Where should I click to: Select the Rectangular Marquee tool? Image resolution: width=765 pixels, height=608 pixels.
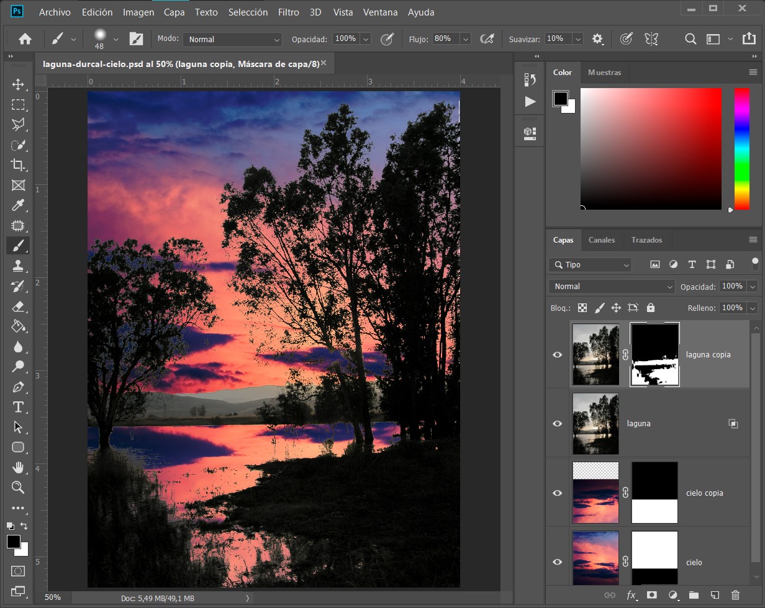[18, 104]
